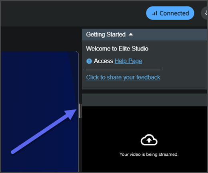Click the partially visible round icon beside Connected
208x173 pixels.
[204, 13]
